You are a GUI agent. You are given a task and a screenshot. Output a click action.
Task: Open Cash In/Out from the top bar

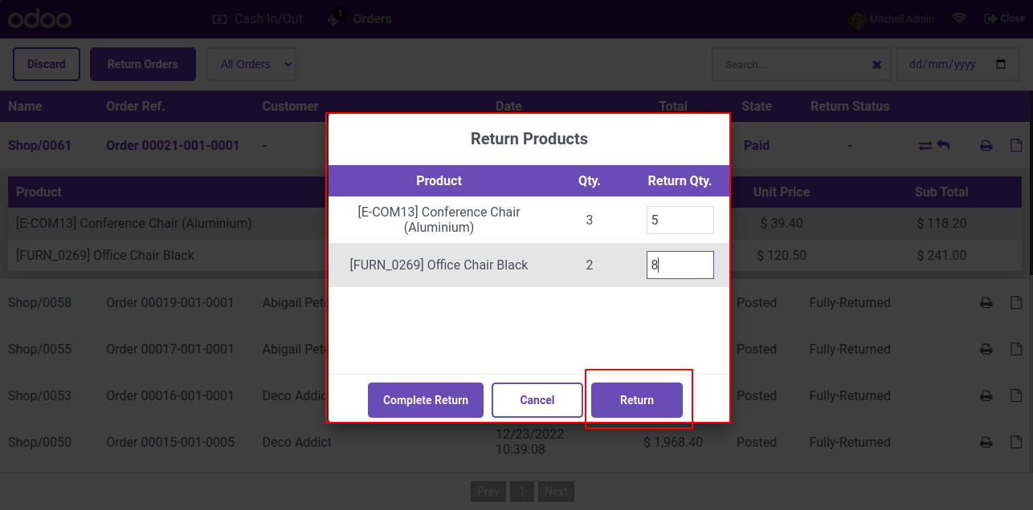pyautogui.click(x=258, y=18)
